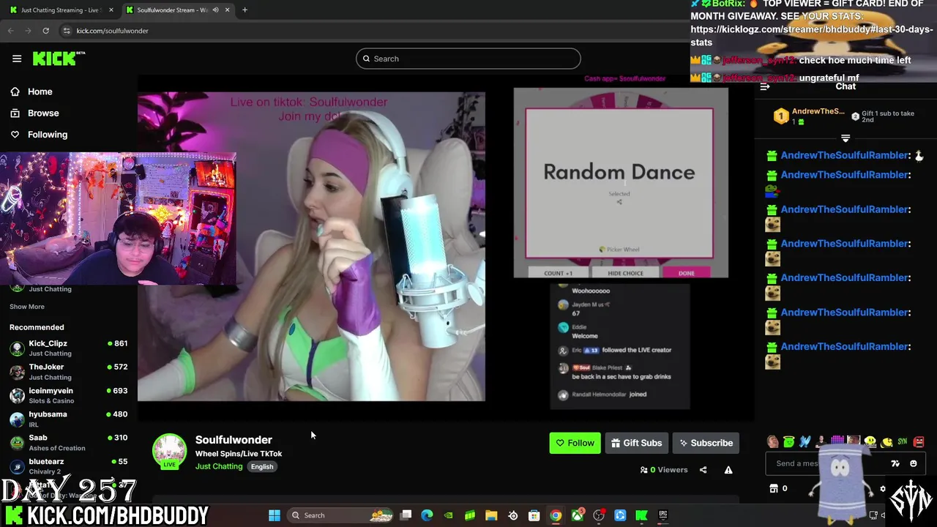Click HIDE CHOICE on picker wheel
The height and width of the screenshot is (527, 937).
[625, 273]
